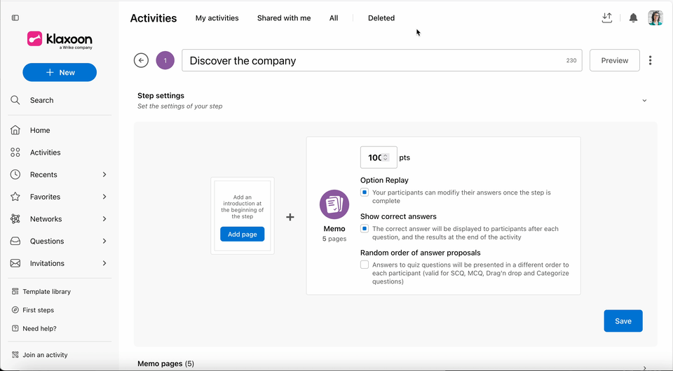The height and width of the screenshot is (371, 673).
Task: Expand the Networks submenu arrow
Action: (x=104, y=219)
